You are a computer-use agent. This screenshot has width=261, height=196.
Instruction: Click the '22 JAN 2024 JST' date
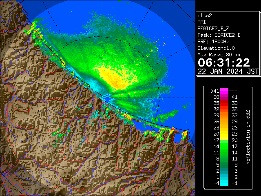click(228, 71)
